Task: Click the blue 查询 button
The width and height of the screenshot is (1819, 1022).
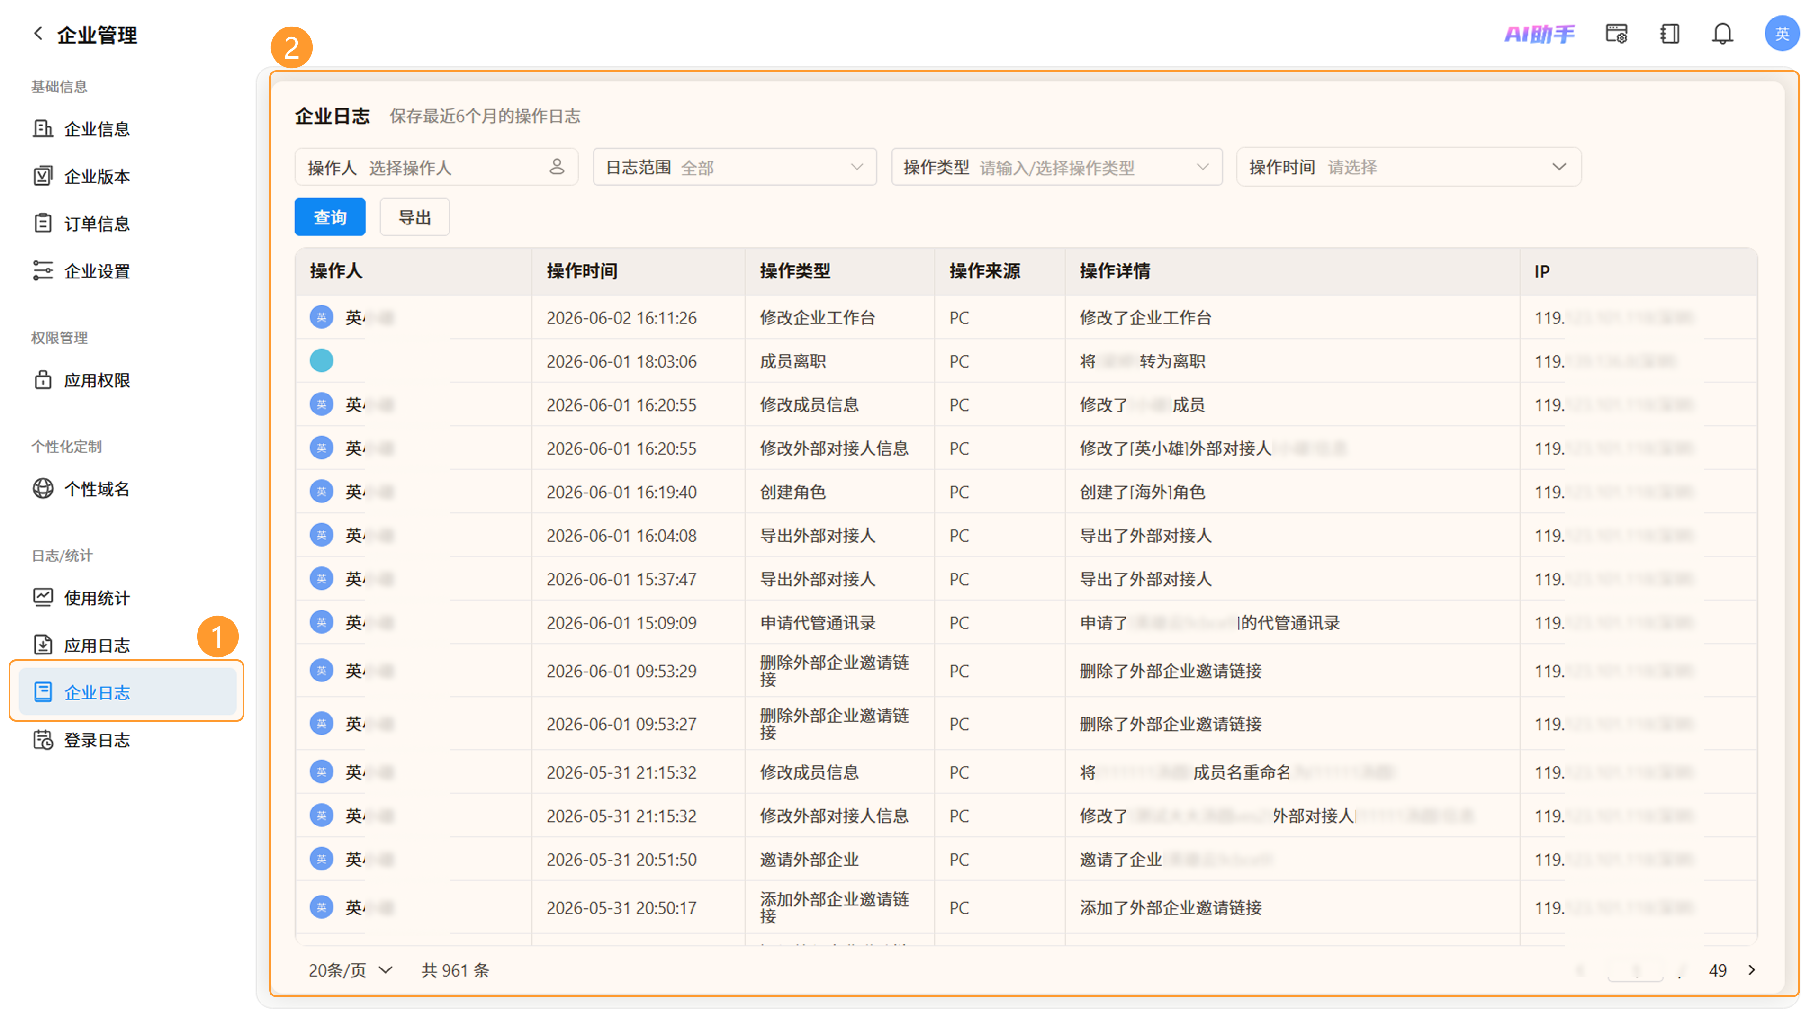Action: (x=330, y=217)
